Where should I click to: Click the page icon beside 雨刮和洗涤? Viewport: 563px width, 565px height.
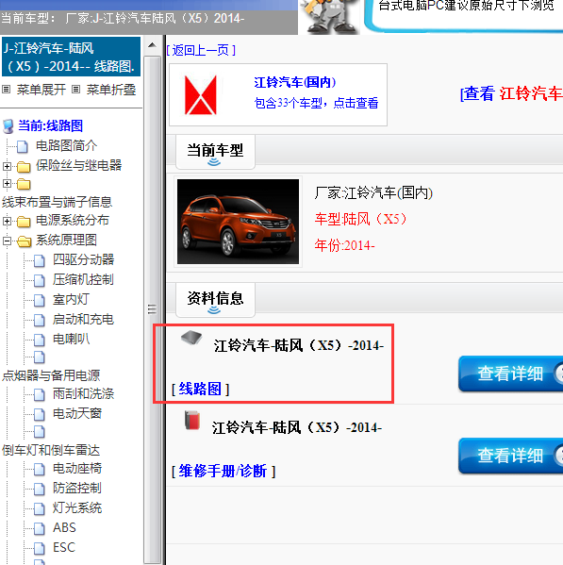[40, 395]
